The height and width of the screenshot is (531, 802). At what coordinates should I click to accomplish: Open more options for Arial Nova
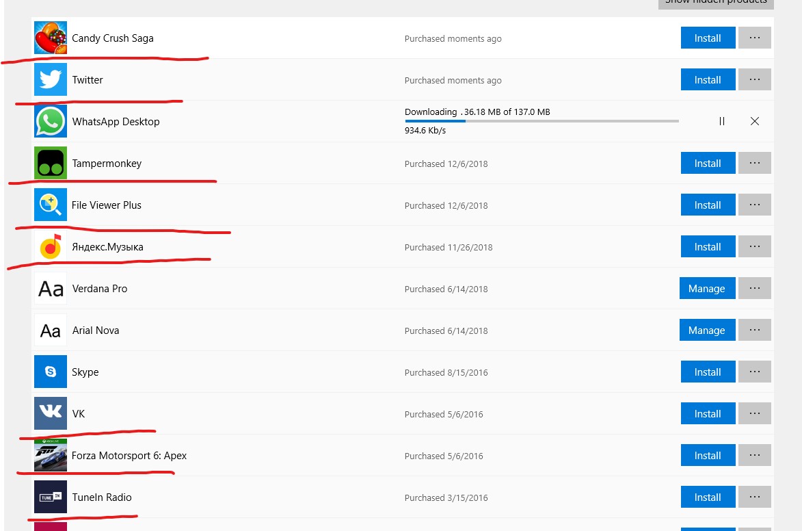[x=754, y=331]
